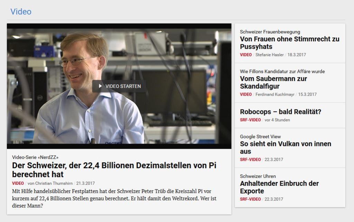Click author name Stefanie Hasler

[x=270, y=55]
